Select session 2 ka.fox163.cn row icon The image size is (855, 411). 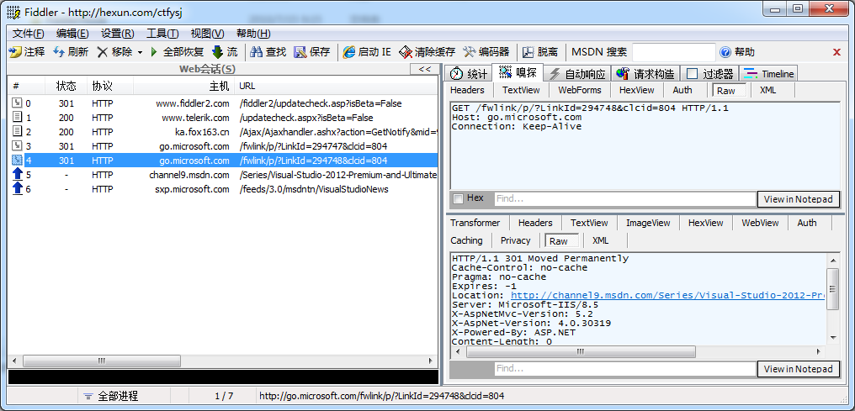tap(18, 132)
